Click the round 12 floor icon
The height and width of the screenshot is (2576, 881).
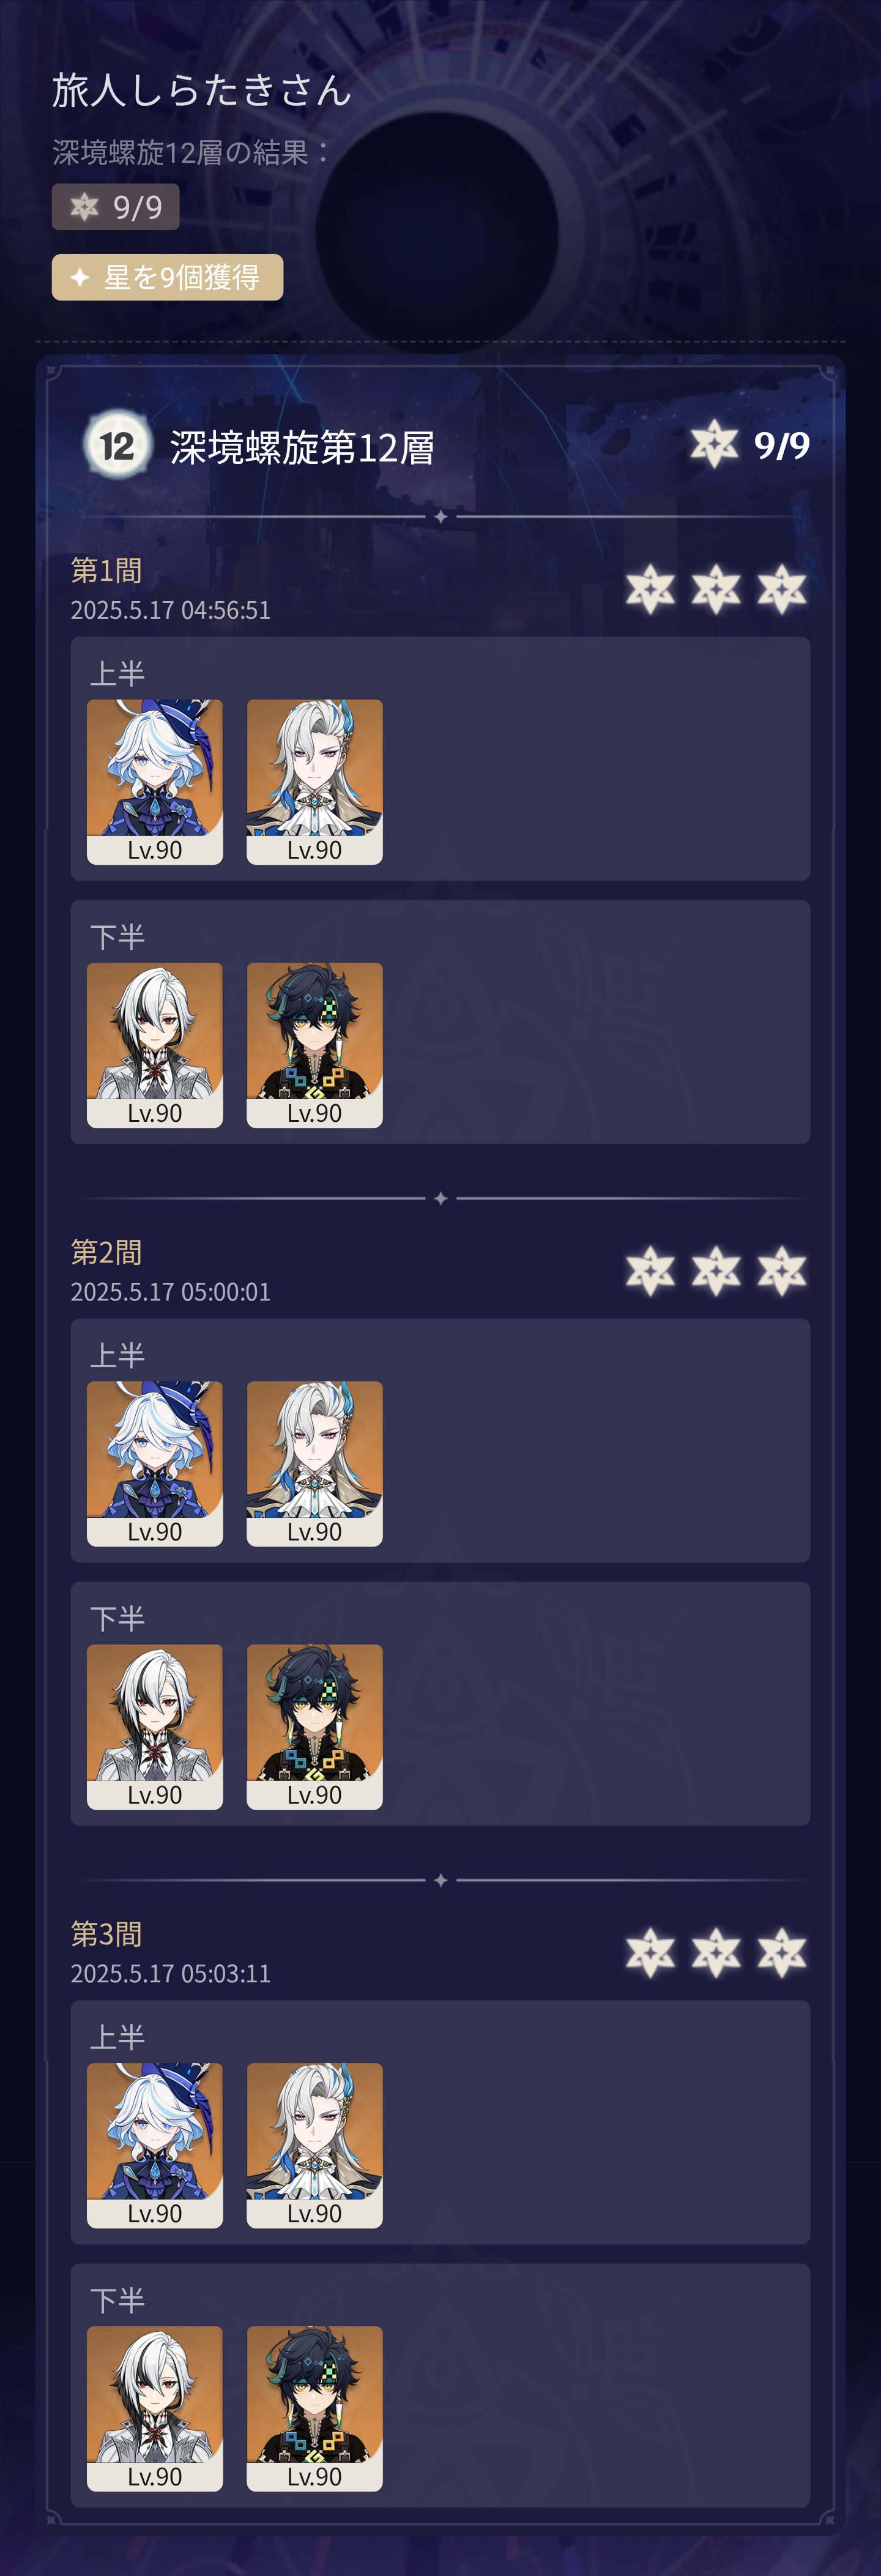click(x=118, y=445)
